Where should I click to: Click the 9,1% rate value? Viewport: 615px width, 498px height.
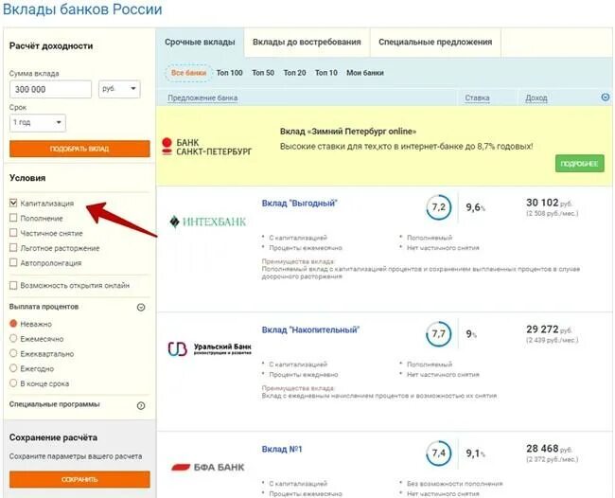[475, 454]
